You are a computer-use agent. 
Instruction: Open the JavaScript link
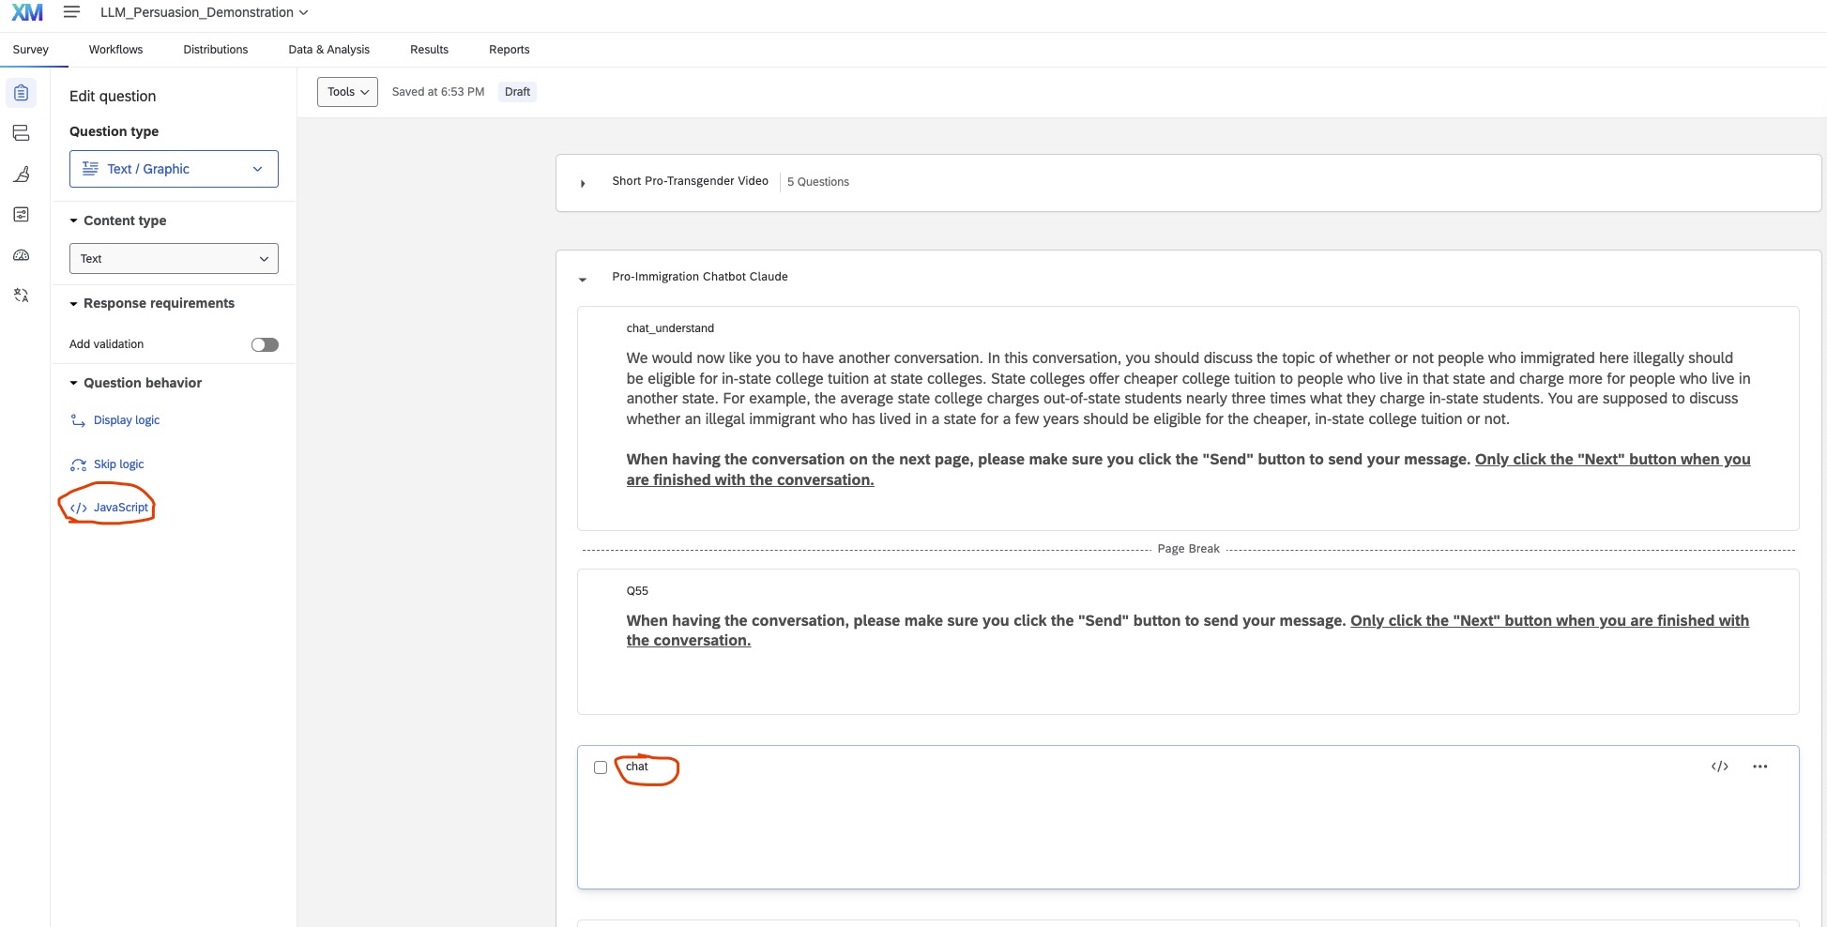tap(121, 508)
